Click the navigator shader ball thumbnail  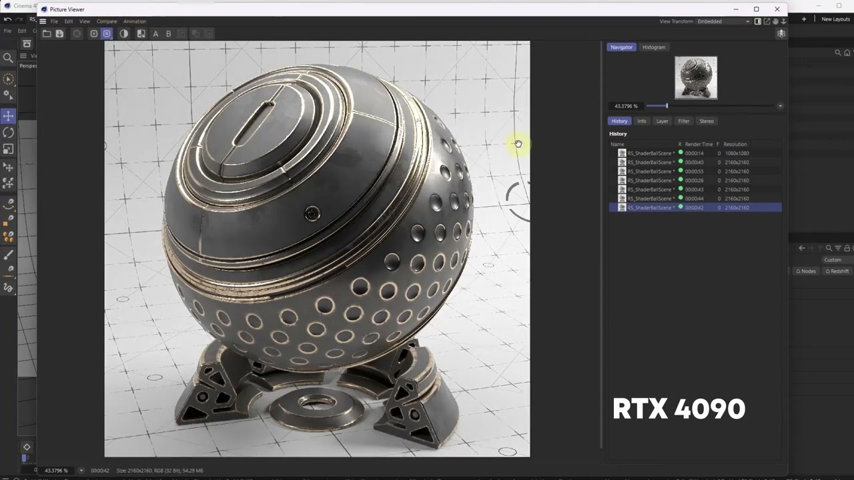(696, 78)
